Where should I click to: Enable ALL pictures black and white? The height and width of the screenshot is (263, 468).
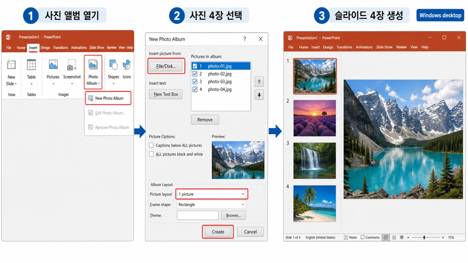(151, 154)
